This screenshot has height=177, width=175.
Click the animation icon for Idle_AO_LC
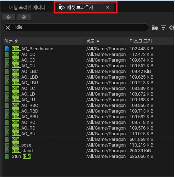coord(7,88)
